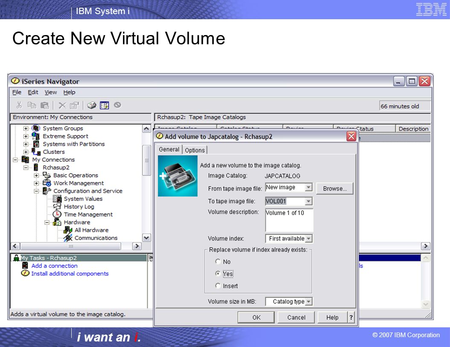The width and height of the screenshot is (450, 347).
Task: Select the All Hardware icon
Action: click(68, 230)
